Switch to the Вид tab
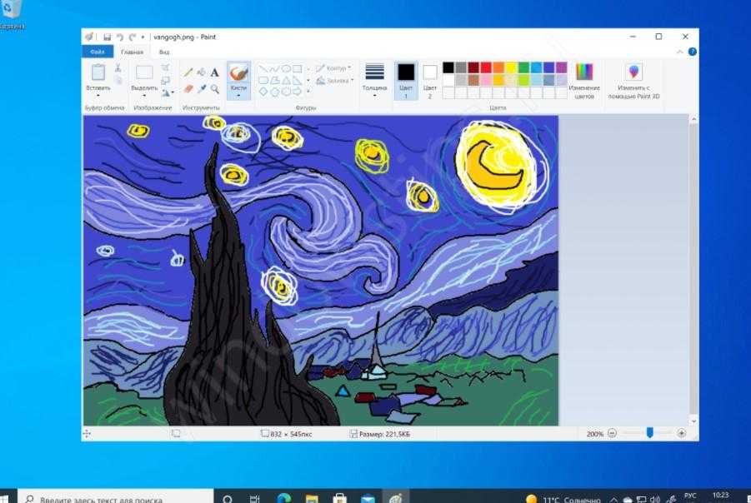The image size is (751, 503). [x=164, y=52]
